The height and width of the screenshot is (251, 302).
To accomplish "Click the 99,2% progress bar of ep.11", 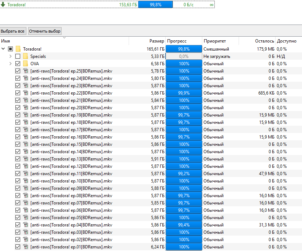I will click(184, 174).
